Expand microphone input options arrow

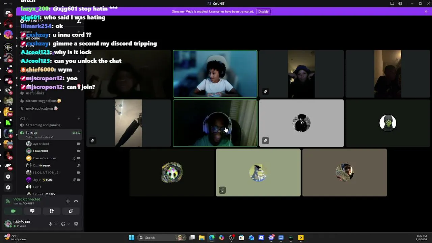point(56,224)
